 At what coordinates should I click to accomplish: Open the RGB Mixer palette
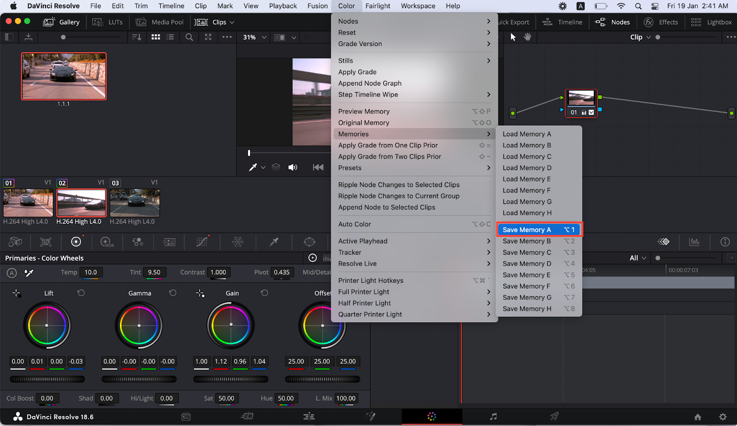click(x=137, y=241)
